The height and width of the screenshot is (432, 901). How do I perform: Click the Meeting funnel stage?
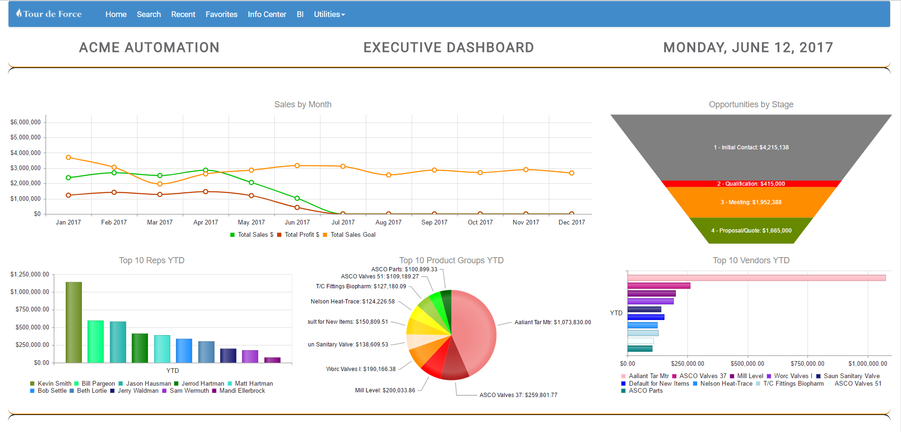coord(751,202)
